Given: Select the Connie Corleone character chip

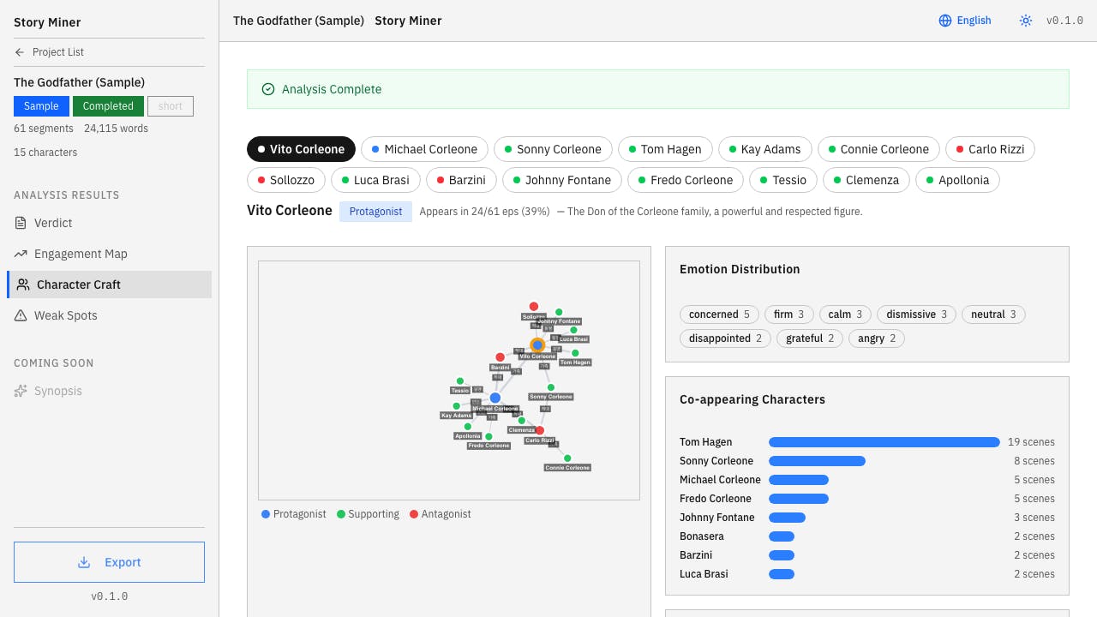Looking at the screenshot, I should [x=878, y=149].
